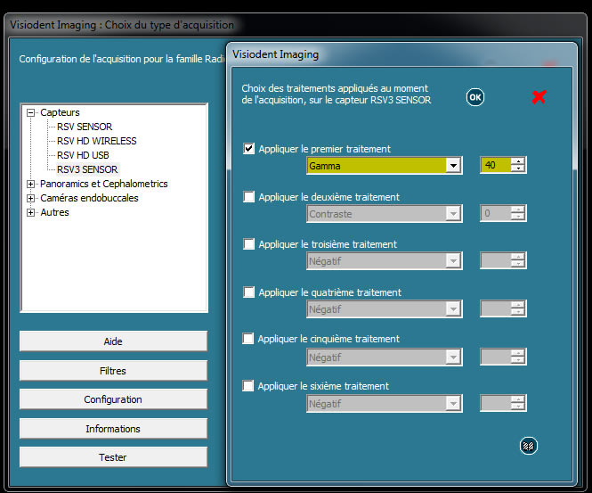Increase the Gamma value with up arrow
The width and height of the screenshot is (592, 493).
(x=518, y=161)
